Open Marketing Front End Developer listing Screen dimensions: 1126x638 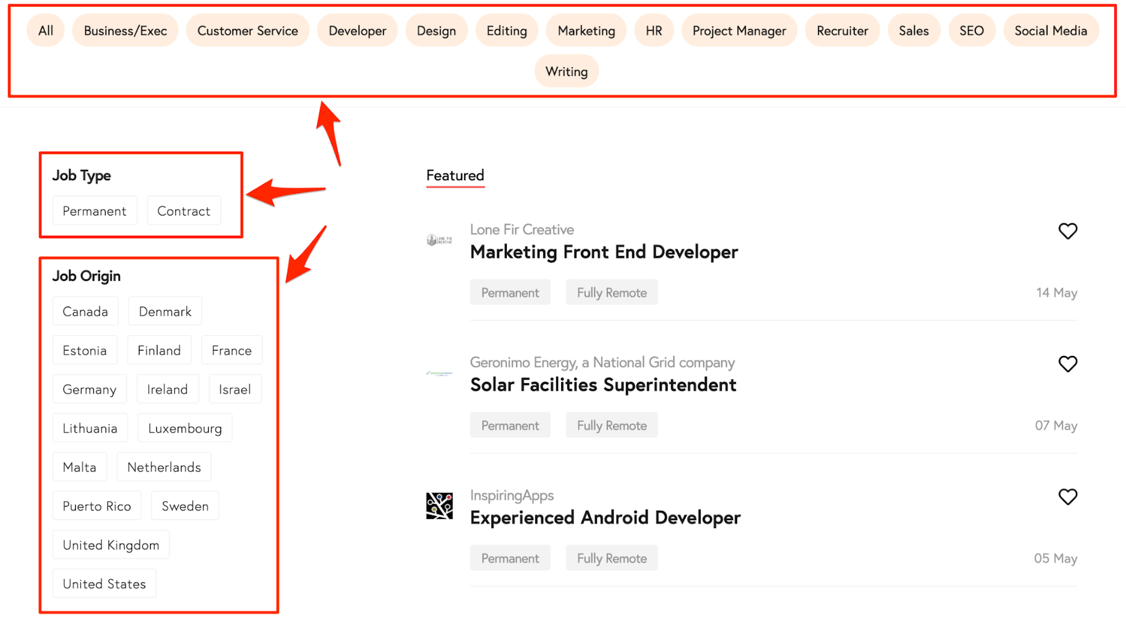pyautogui.click(x=604, y=252)
